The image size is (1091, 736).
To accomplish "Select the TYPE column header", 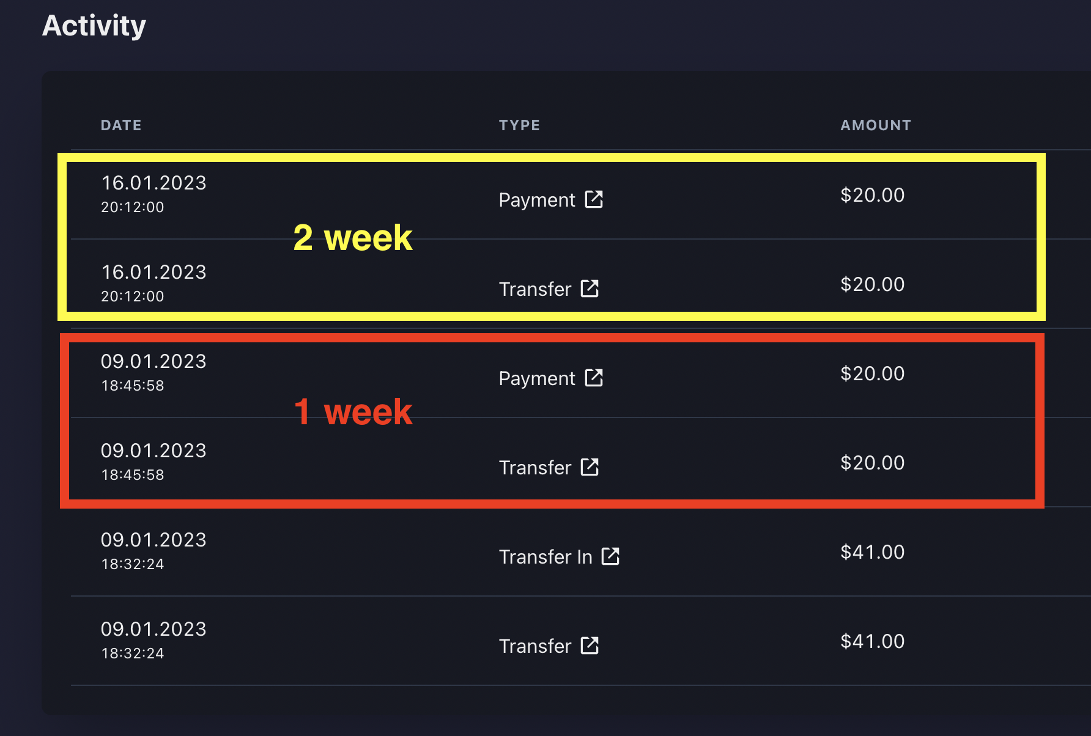I will pos(519,125).
